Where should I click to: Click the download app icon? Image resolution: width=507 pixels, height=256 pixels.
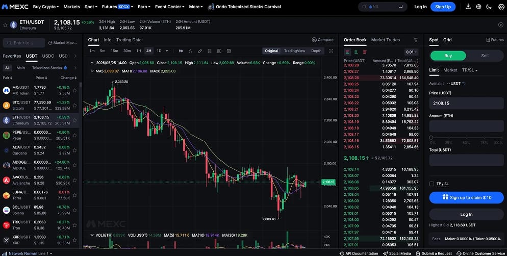click(468, 7)
